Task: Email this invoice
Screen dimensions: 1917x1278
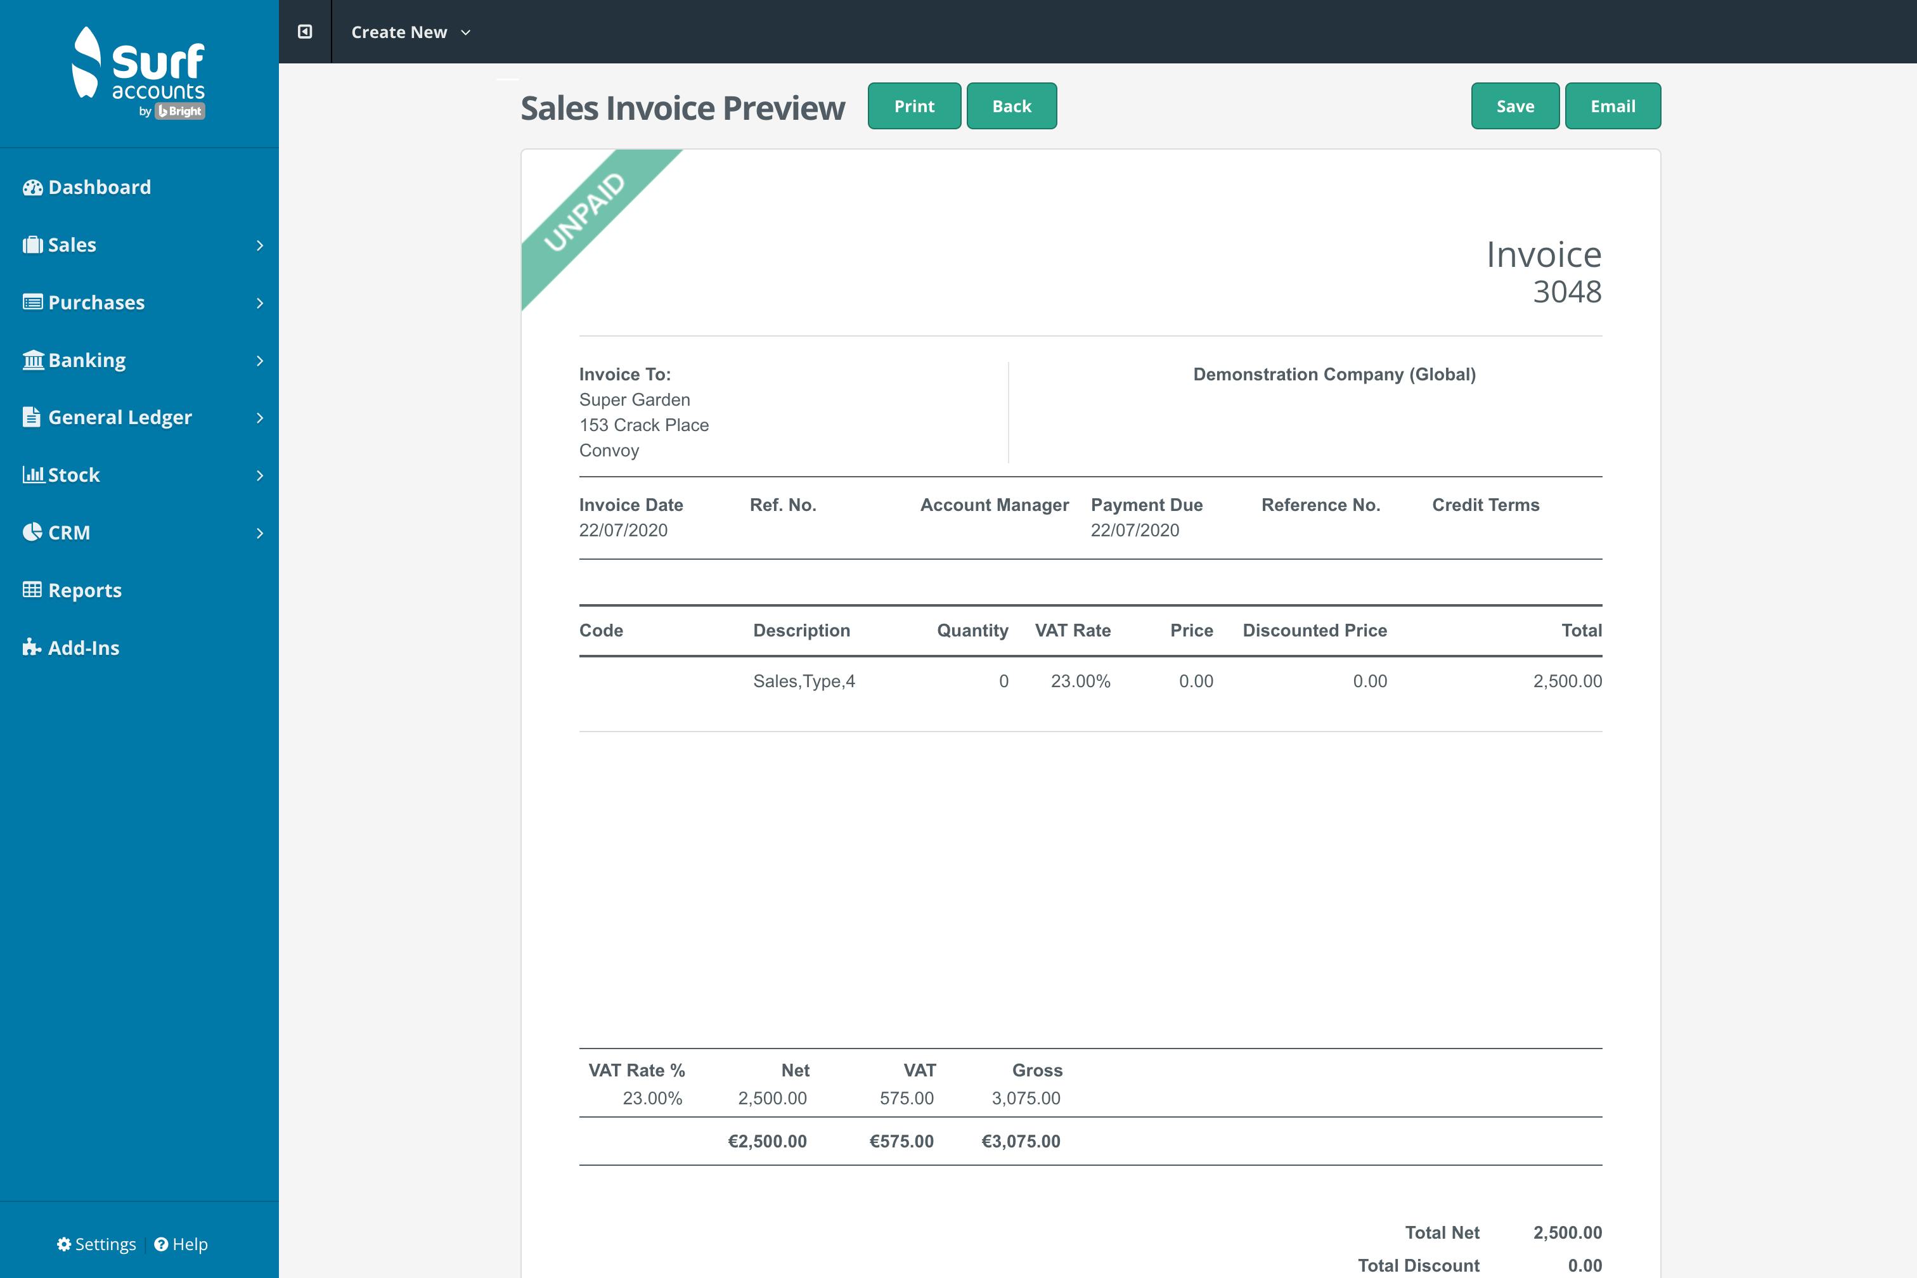Action: click(x=1612, y=105)
